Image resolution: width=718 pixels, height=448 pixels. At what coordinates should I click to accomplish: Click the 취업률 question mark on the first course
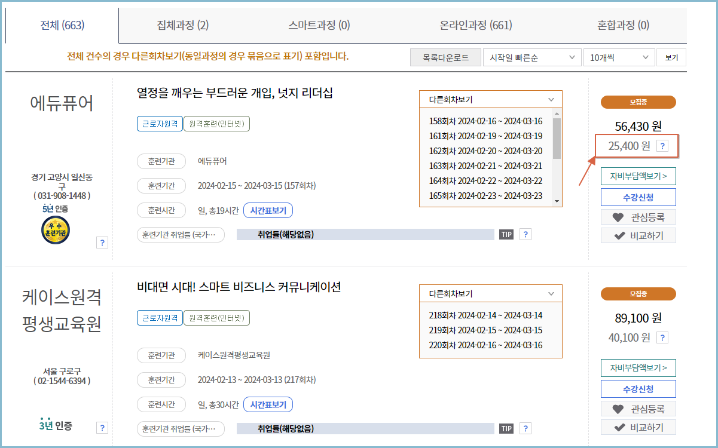(525, 234)
